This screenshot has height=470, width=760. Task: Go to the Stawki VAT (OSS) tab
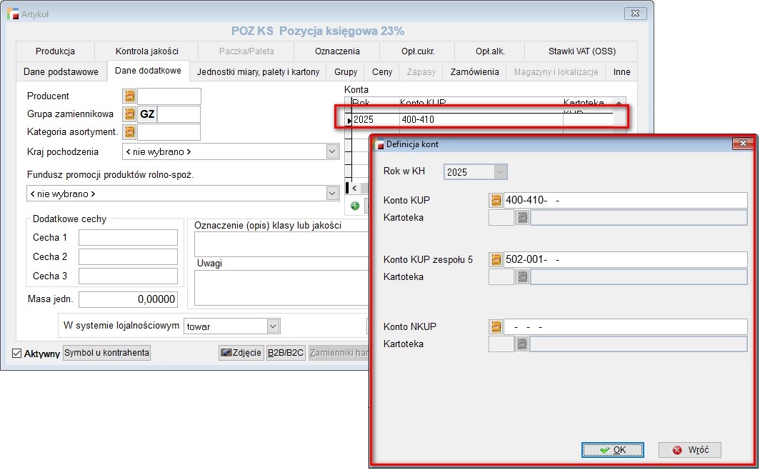click(581, 51)
